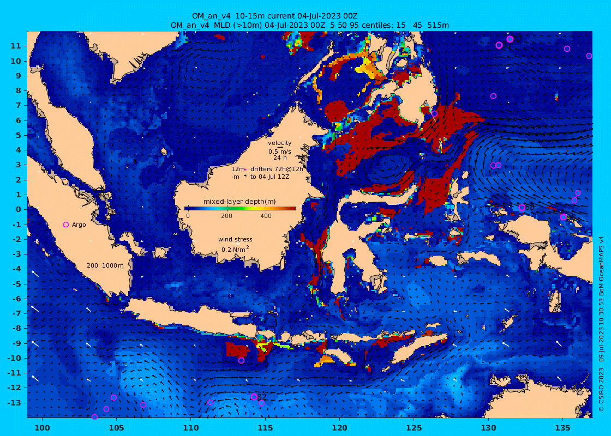
Task: Click the mixed-layer depth color bar
Action: 240,208
